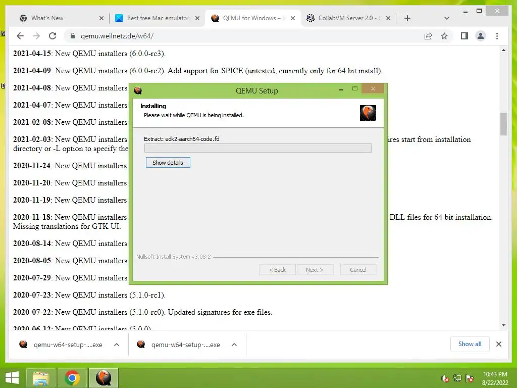Click the network tray icon
This screenshot has width=517, height=388.
tap(457, 379)
